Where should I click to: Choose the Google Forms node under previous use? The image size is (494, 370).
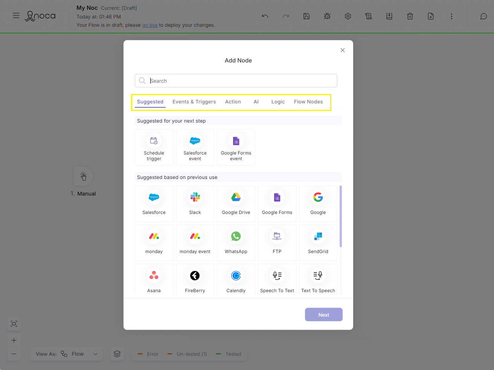tap(277, 204)
